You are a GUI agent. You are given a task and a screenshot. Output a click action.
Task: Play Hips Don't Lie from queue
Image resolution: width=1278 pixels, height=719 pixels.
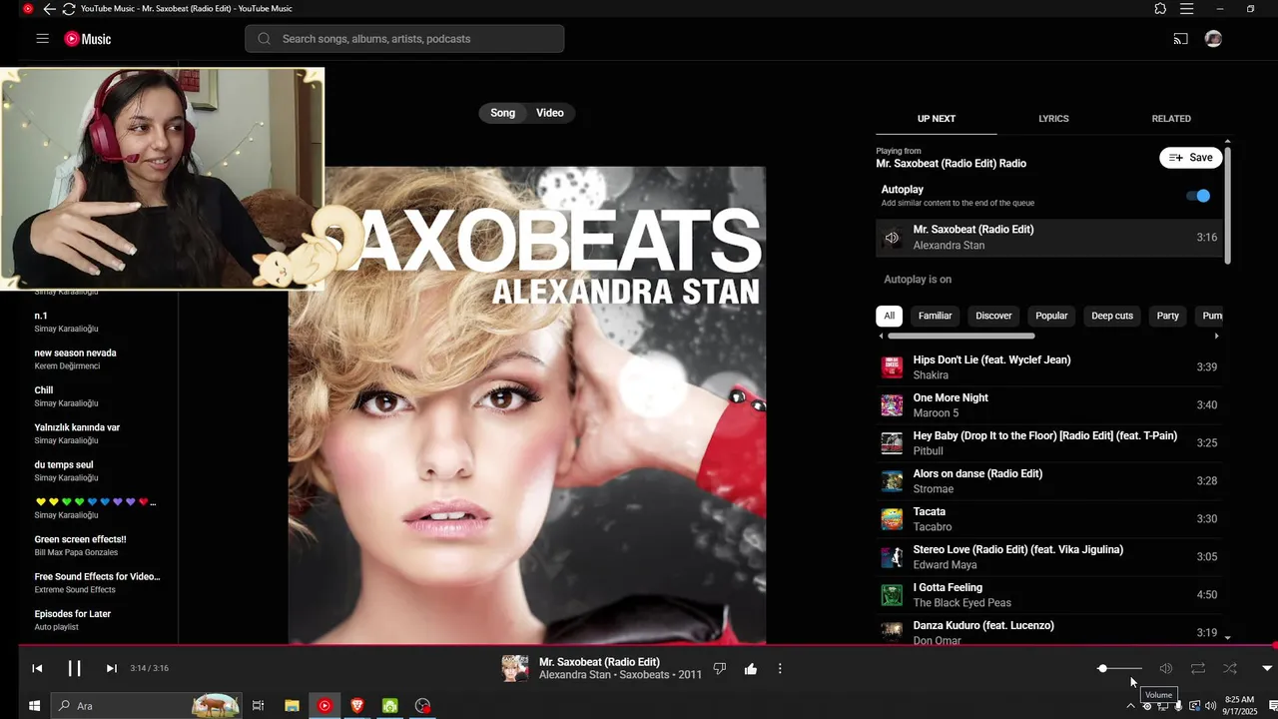pyautogui.click(x=1048, y=367)
